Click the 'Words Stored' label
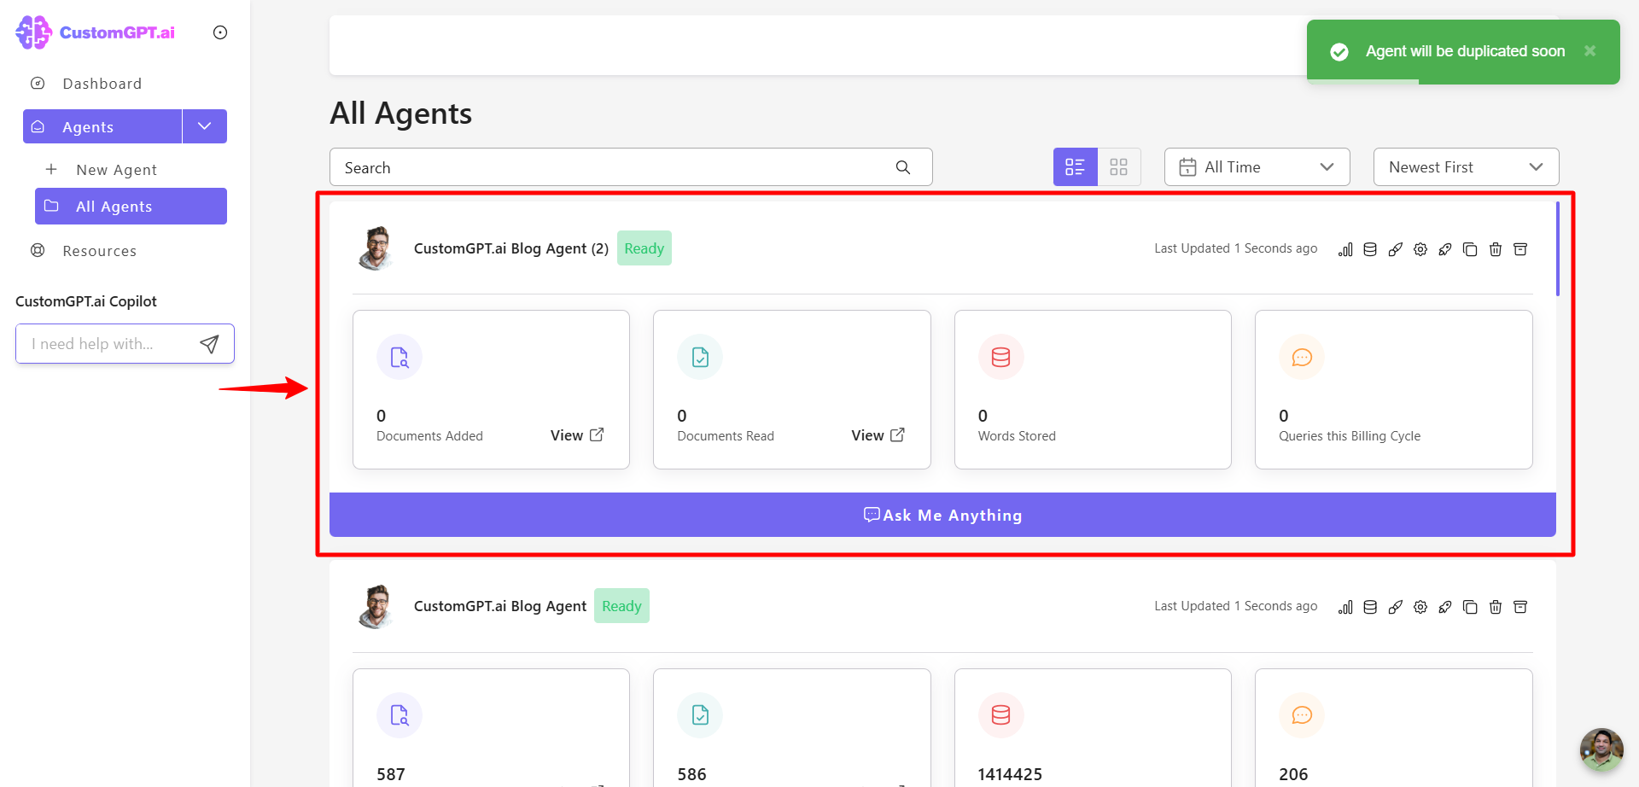The width and height of the screenshot is (1639, 787). [1017, 436]
